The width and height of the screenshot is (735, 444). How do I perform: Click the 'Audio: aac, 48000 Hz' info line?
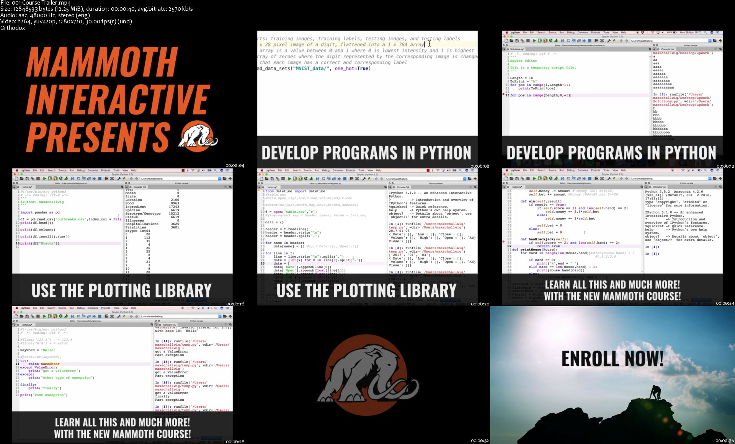(x=45, y=15)
